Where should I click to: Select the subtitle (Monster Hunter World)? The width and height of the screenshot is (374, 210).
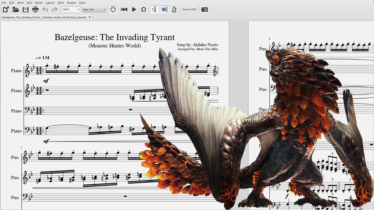(115, 46)
